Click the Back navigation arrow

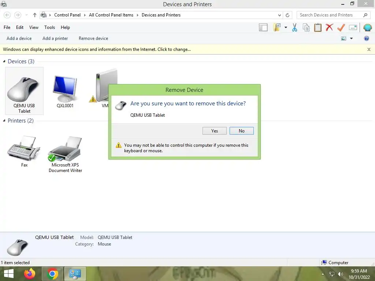click(7, 15)
